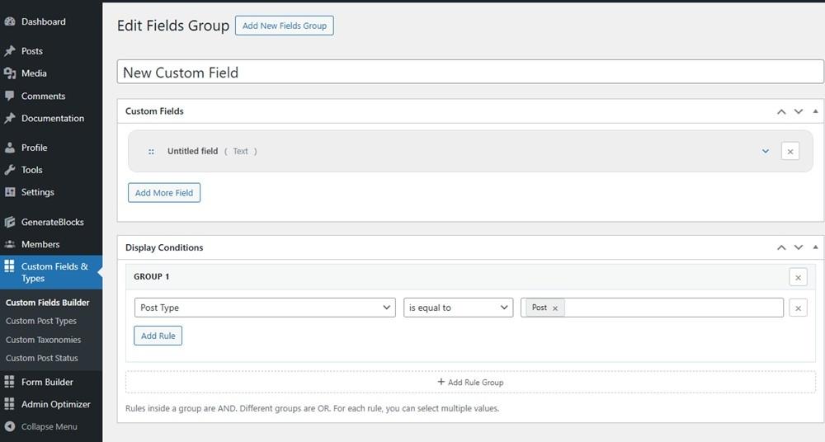Image resolution: width=825 pixels, height=442 pixels.
Task: Move the Custom Fields panel down
Action: point(798,111)
